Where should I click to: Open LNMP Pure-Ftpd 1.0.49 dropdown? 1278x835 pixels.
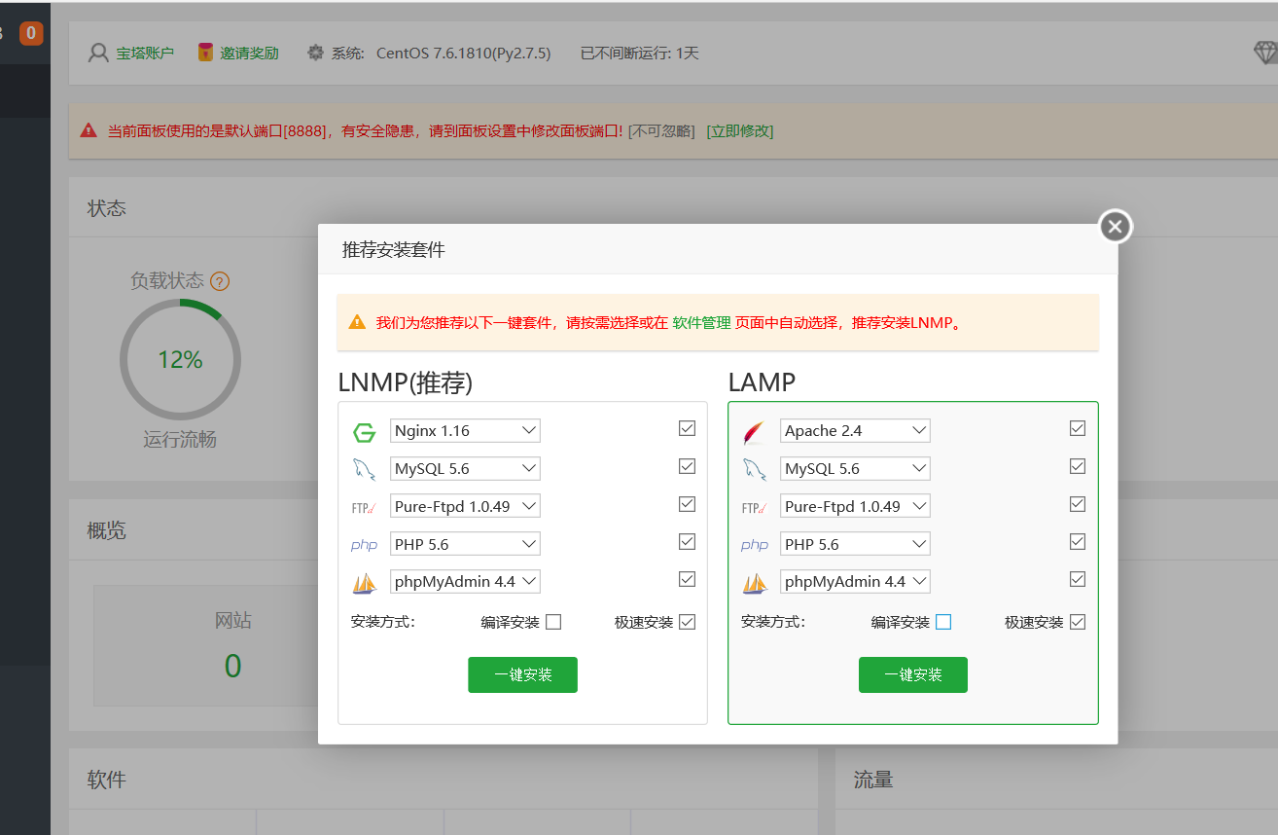(465, 506)
